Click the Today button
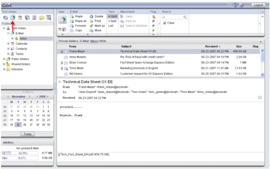Viewport: 270px width, 169px height. (x=28, y=134)
